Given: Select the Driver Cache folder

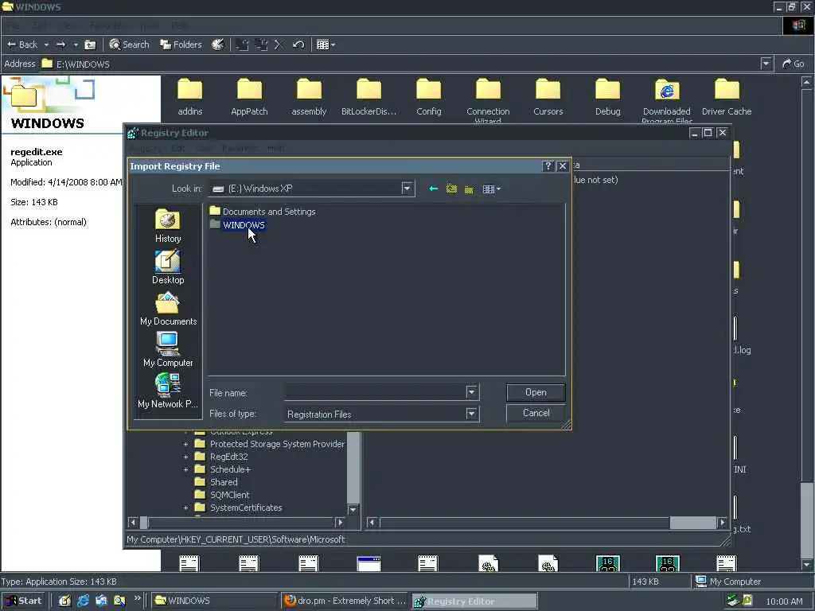Looking at the screenshot, I should [x=727, y=97].
